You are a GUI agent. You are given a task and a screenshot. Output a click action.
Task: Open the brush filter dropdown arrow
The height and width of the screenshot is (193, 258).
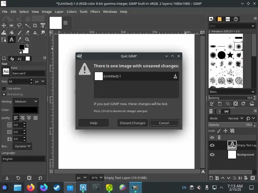253,26
